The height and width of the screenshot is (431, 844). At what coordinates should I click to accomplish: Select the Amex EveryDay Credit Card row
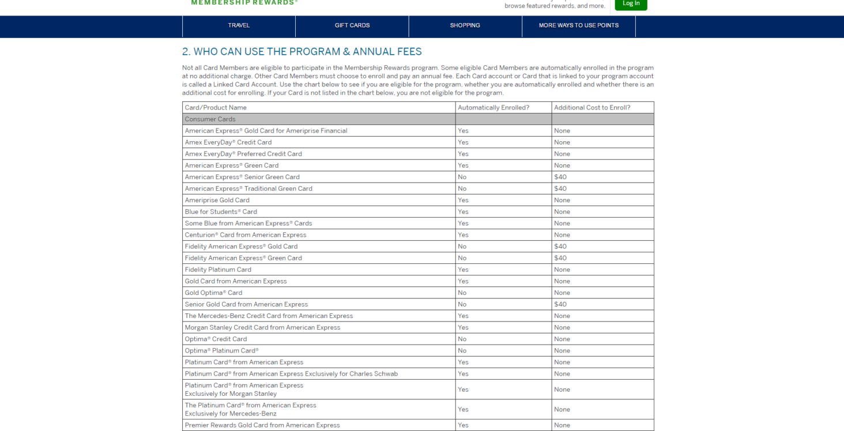[x=229, y=142]
